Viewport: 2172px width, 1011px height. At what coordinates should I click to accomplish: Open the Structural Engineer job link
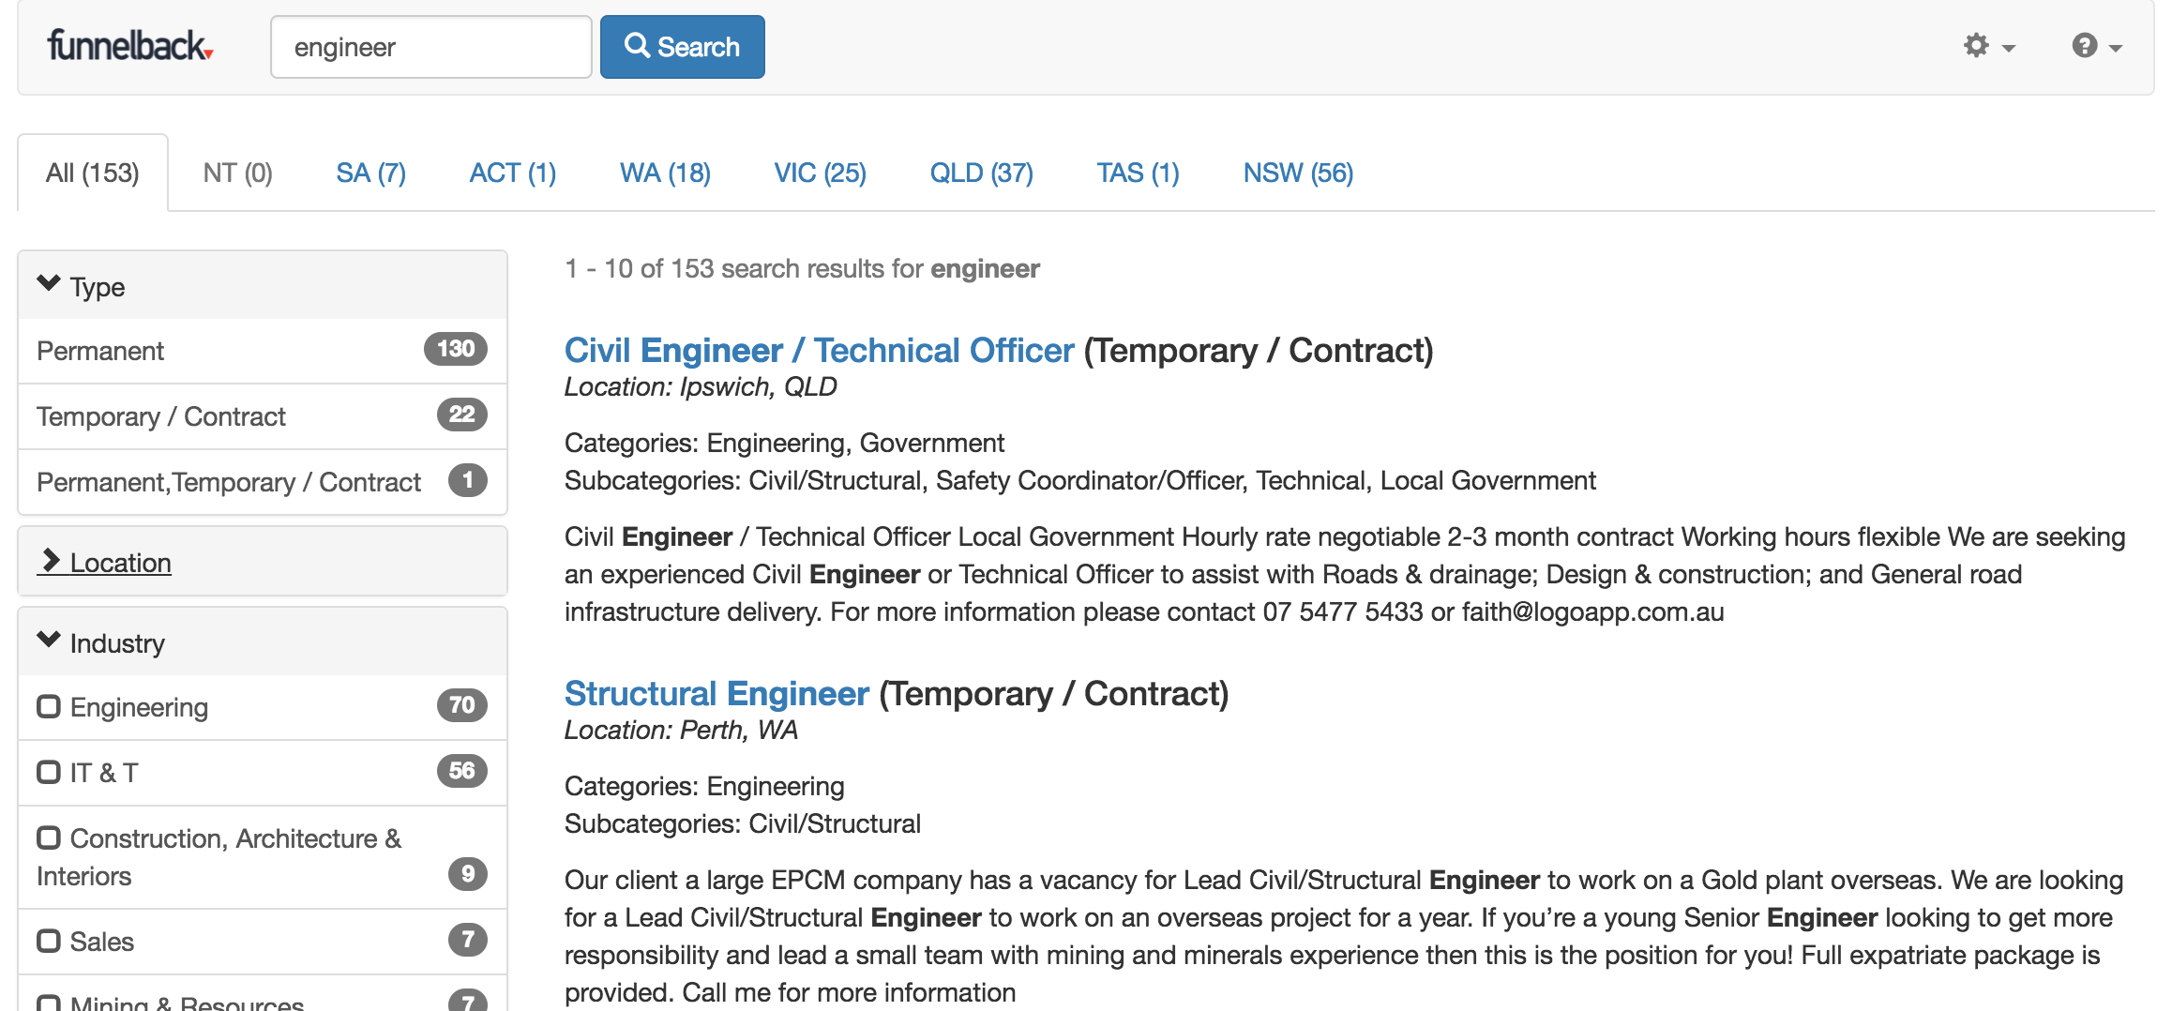click(716, 693)
